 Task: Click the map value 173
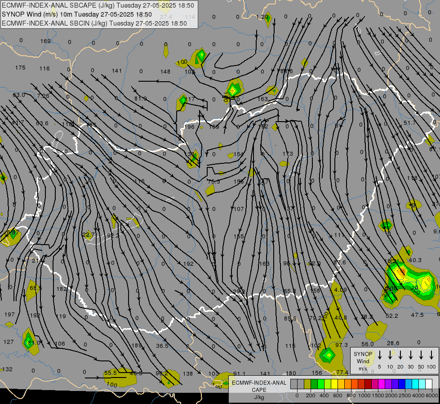point(288,154)
